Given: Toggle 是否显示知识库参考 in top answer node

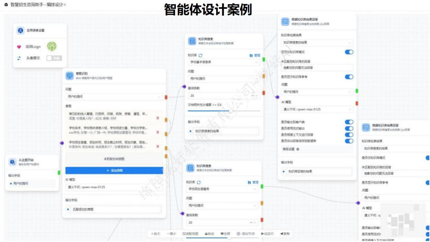Looking at the screenshot, I should pos(349,77).
